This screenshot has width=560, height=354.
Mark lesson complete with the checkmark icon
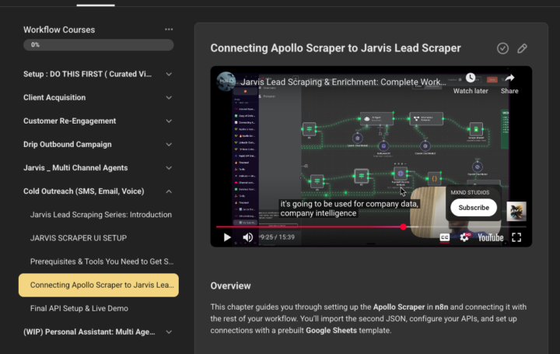pyautogui.click(x=502, y=48)
